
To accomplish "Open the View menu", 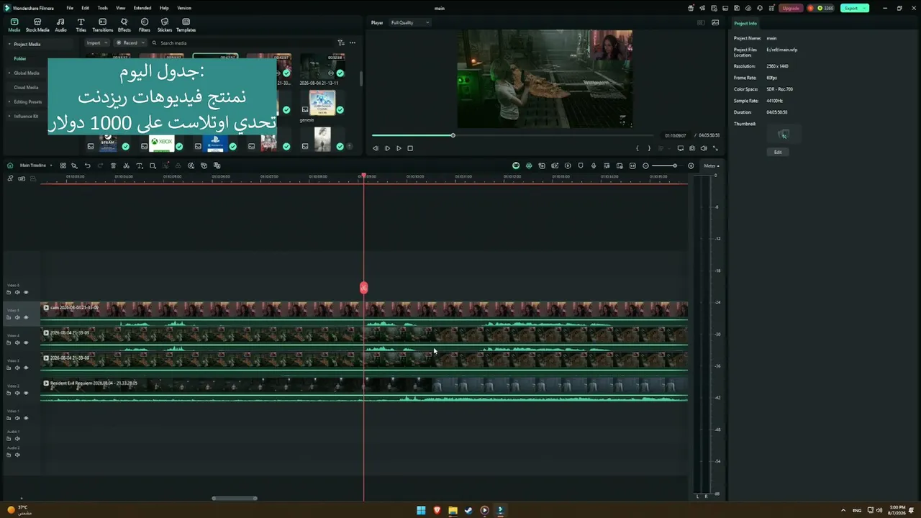I will point(120,8).
